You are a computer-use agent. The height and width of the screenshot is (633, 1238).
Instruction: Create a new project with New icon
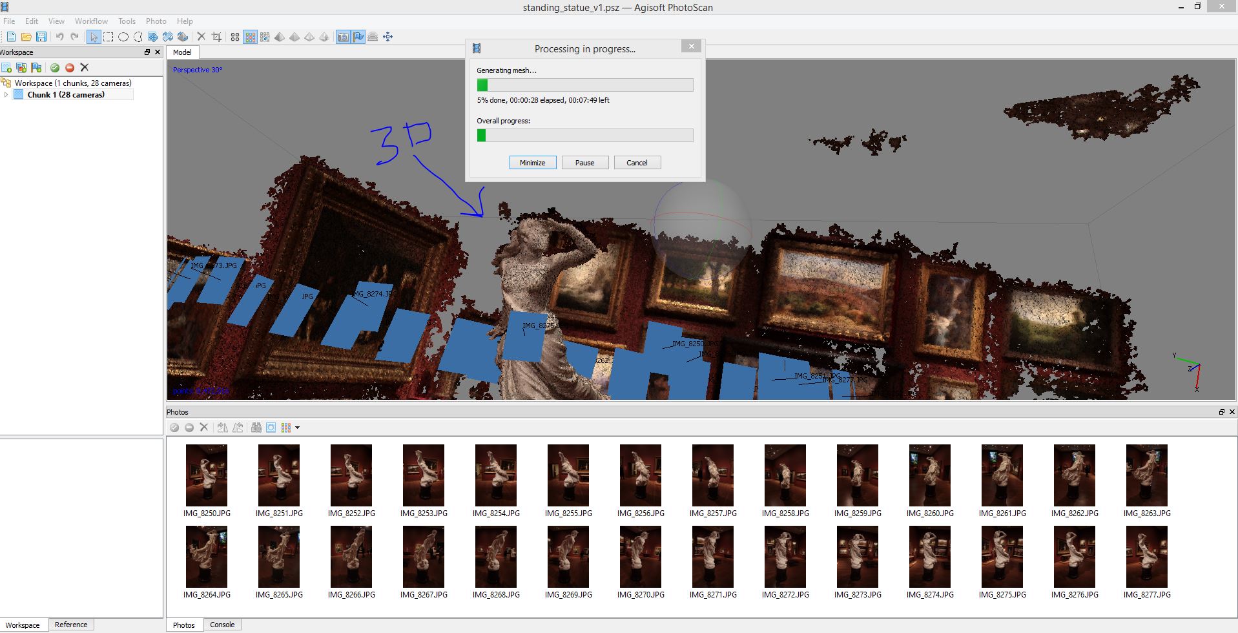pyautogui.click(x=11, y=37)
